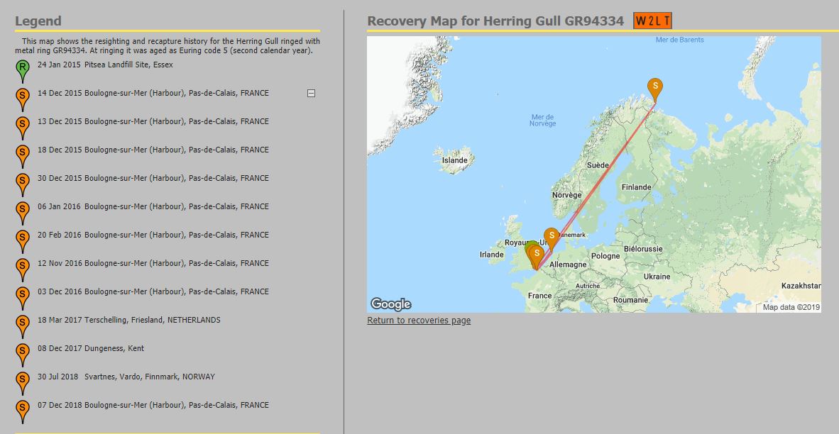The image size is (839, 434).
Task: Click the marker for 30 Jul 2018 Svartnes
Action: [23, 380]
